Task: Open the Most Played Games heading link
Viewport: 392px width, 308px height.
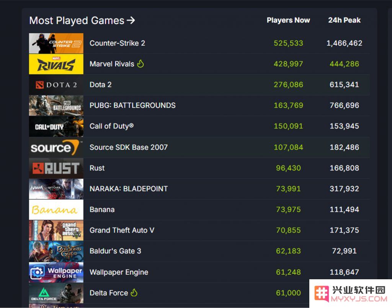Action: click(82, 21)
